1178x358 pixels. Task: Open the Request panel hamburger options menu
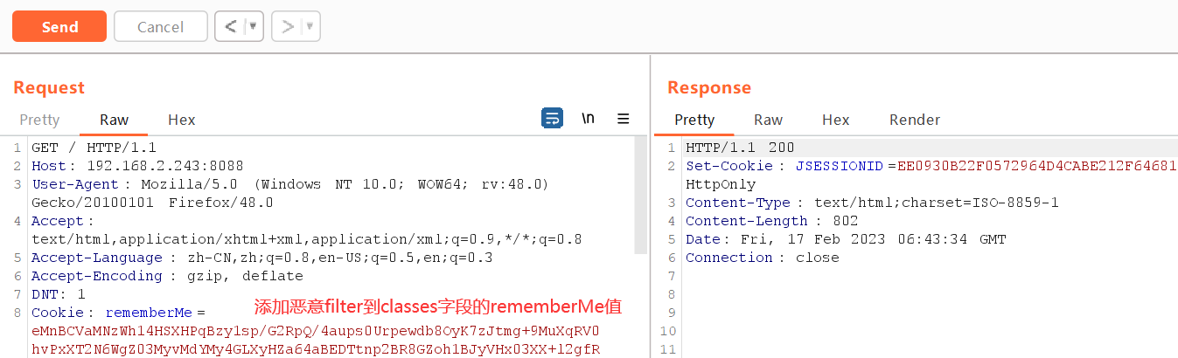click(x=624, y=119)
